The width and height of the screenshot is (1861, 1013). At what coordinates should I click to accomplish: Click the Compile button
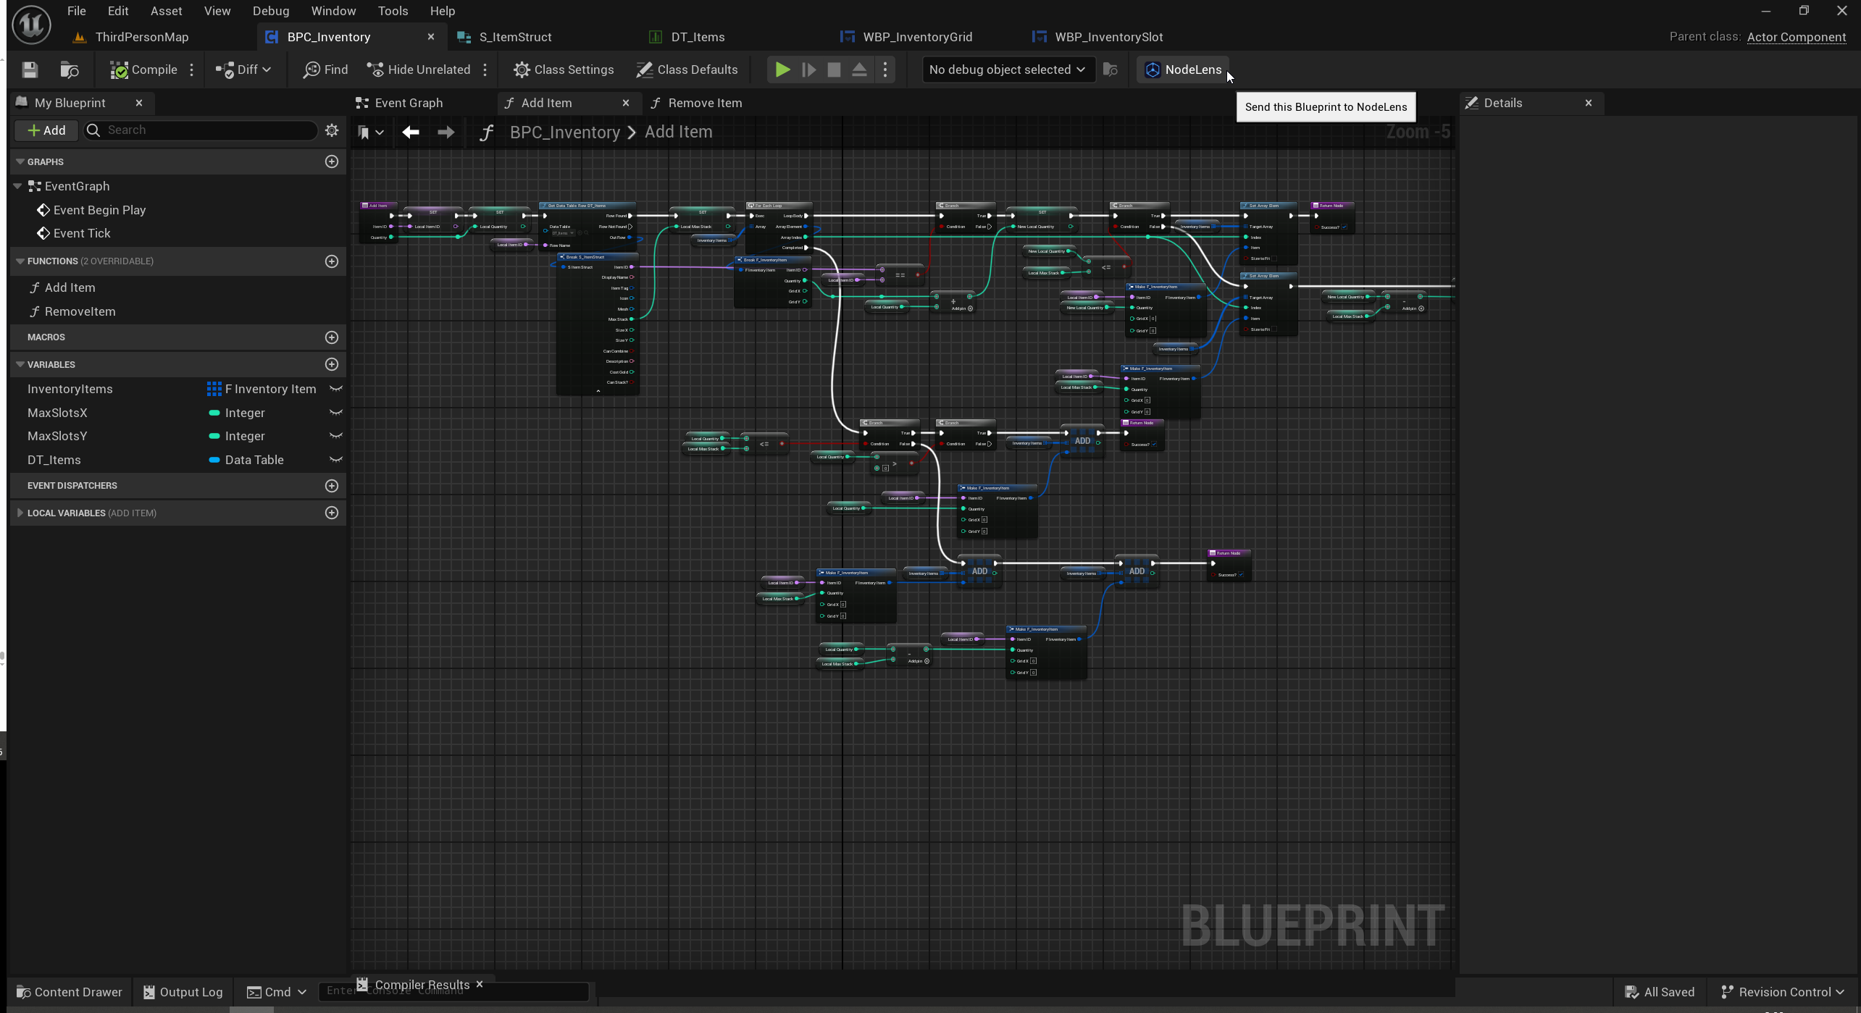coord(143,70)
